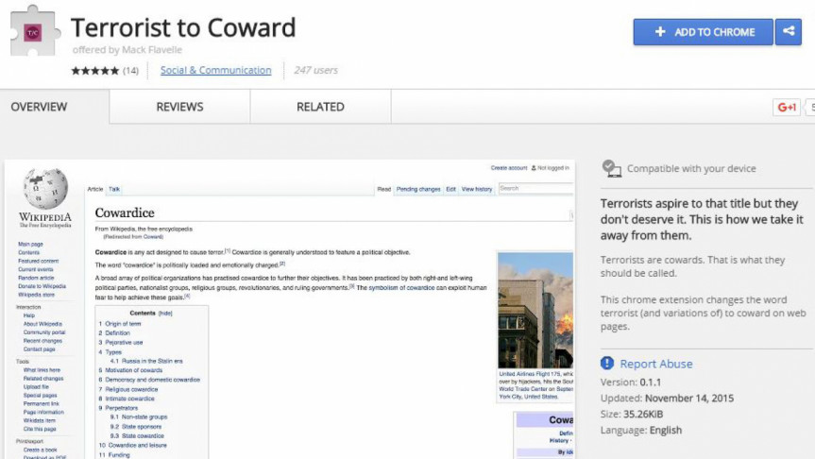Click the Add to Chrome button
This screenshot has height=459, width=815.
click(x=703, y=32)
